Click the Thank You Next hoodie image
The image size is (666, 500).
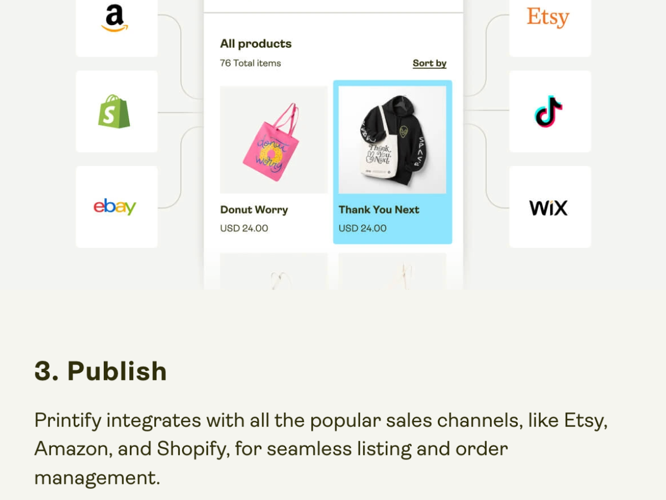pyautogui.click(x=392, y=139)
